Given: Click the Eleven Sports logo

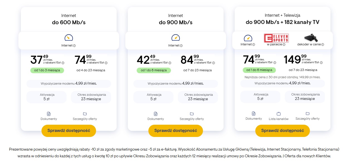Looking at the screenshot, I should (x=276, y=38).
